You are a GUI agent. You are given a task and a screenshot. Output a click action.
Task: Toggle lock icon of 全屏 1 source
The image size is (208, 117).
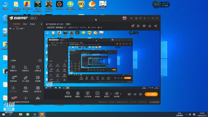tap(14, 29)
